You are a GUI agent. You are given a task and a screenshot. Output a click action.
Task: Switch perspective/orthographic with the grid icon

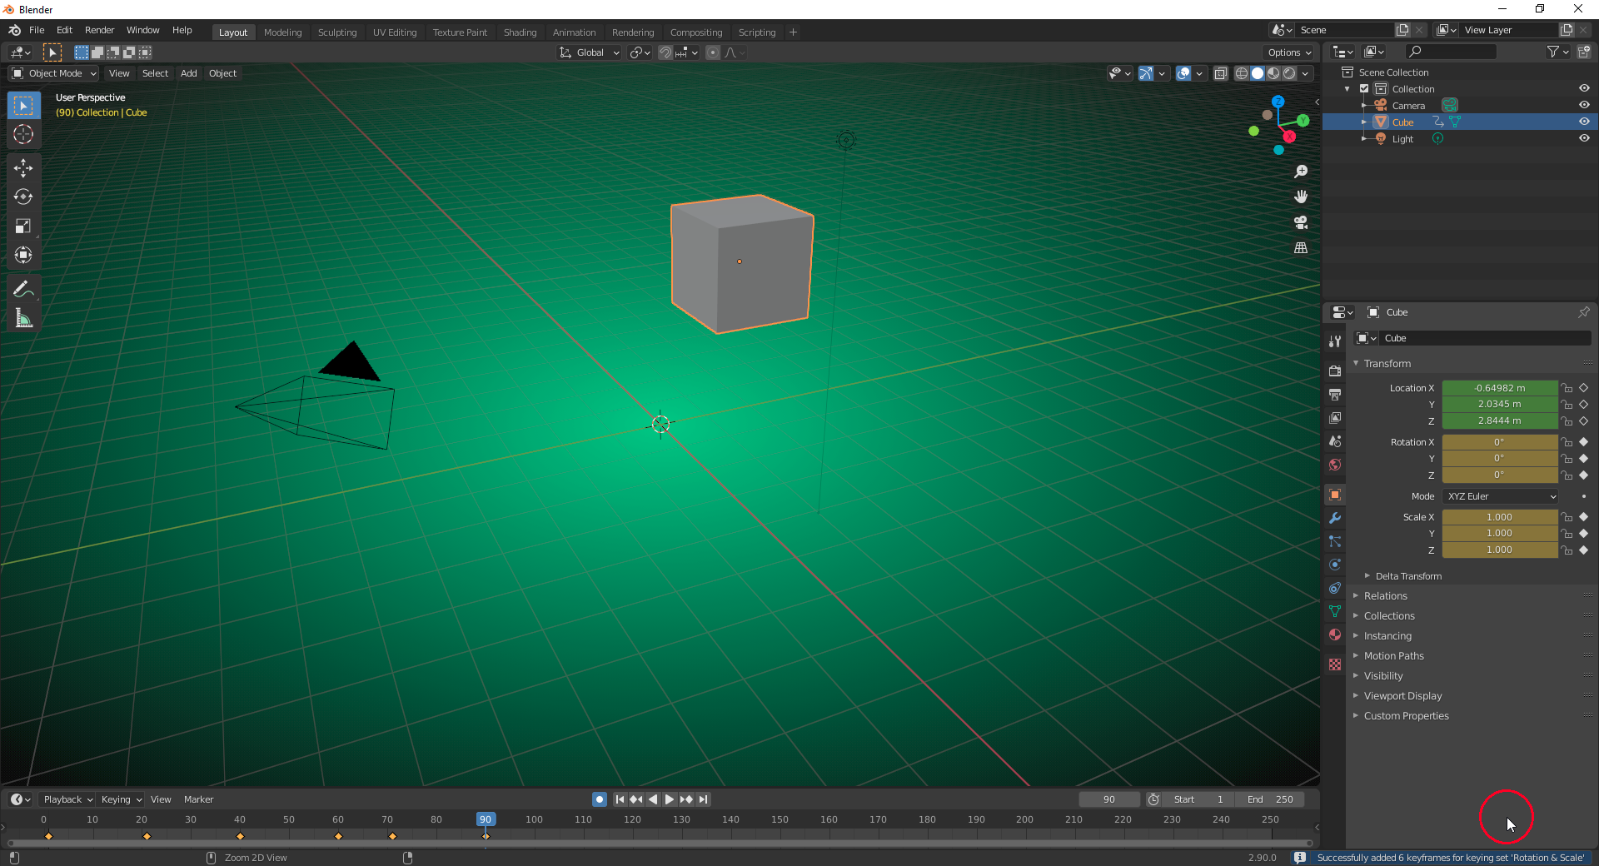pos(1301,248)
